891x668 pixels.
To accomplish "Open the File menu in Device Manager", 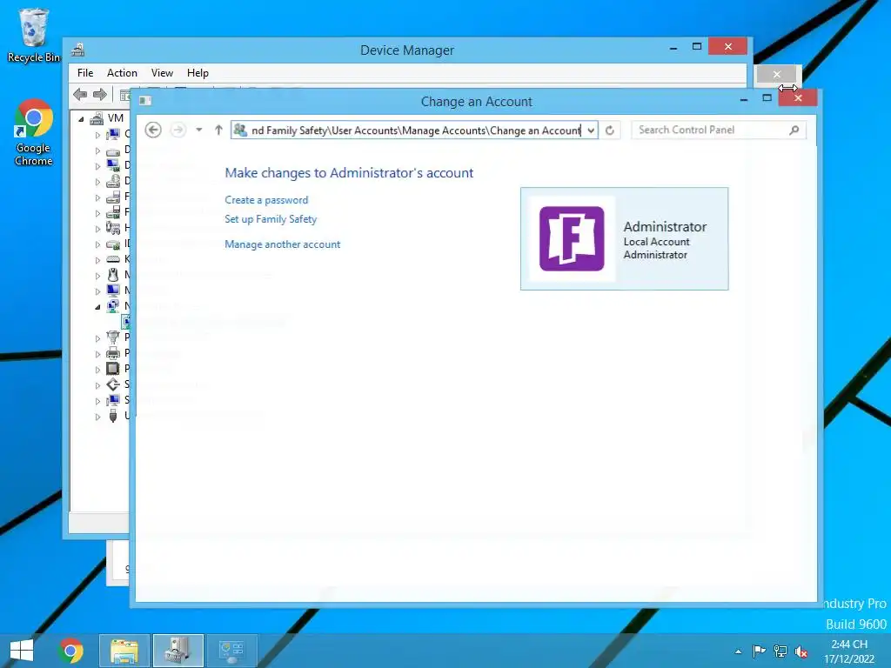I will 85,73.
